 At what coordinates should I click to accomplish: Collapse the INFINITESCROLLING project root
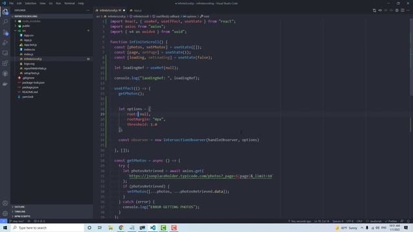26,16
